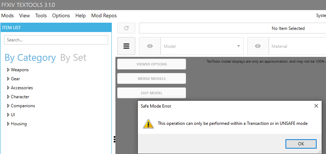Open the Model dropdown
326x154 pixels.
click(x=202, y=46)
